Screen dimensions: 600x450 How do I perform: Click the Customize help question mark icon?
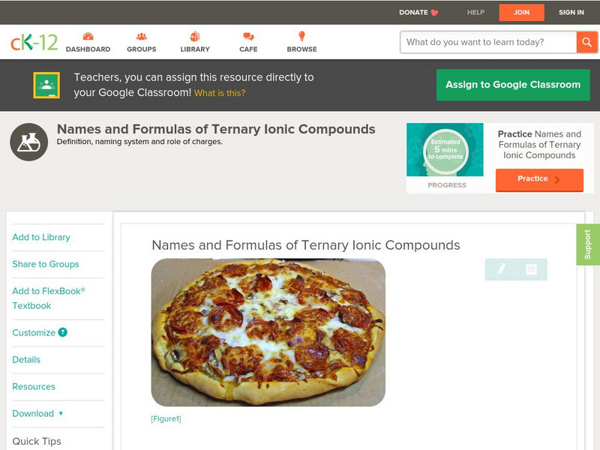pyautogui.click(x=62, y=332)
